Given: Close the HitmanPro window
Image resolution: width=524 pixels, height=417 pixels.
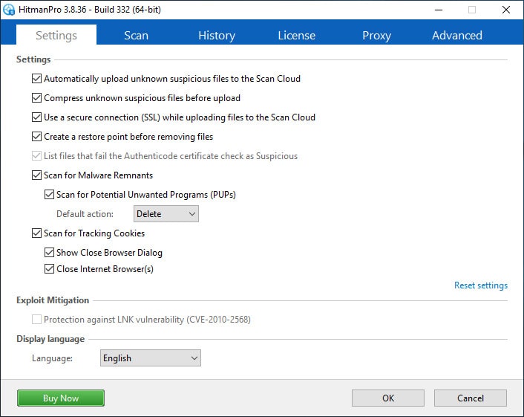Looking at the screenshot, I should click(506, 10).
